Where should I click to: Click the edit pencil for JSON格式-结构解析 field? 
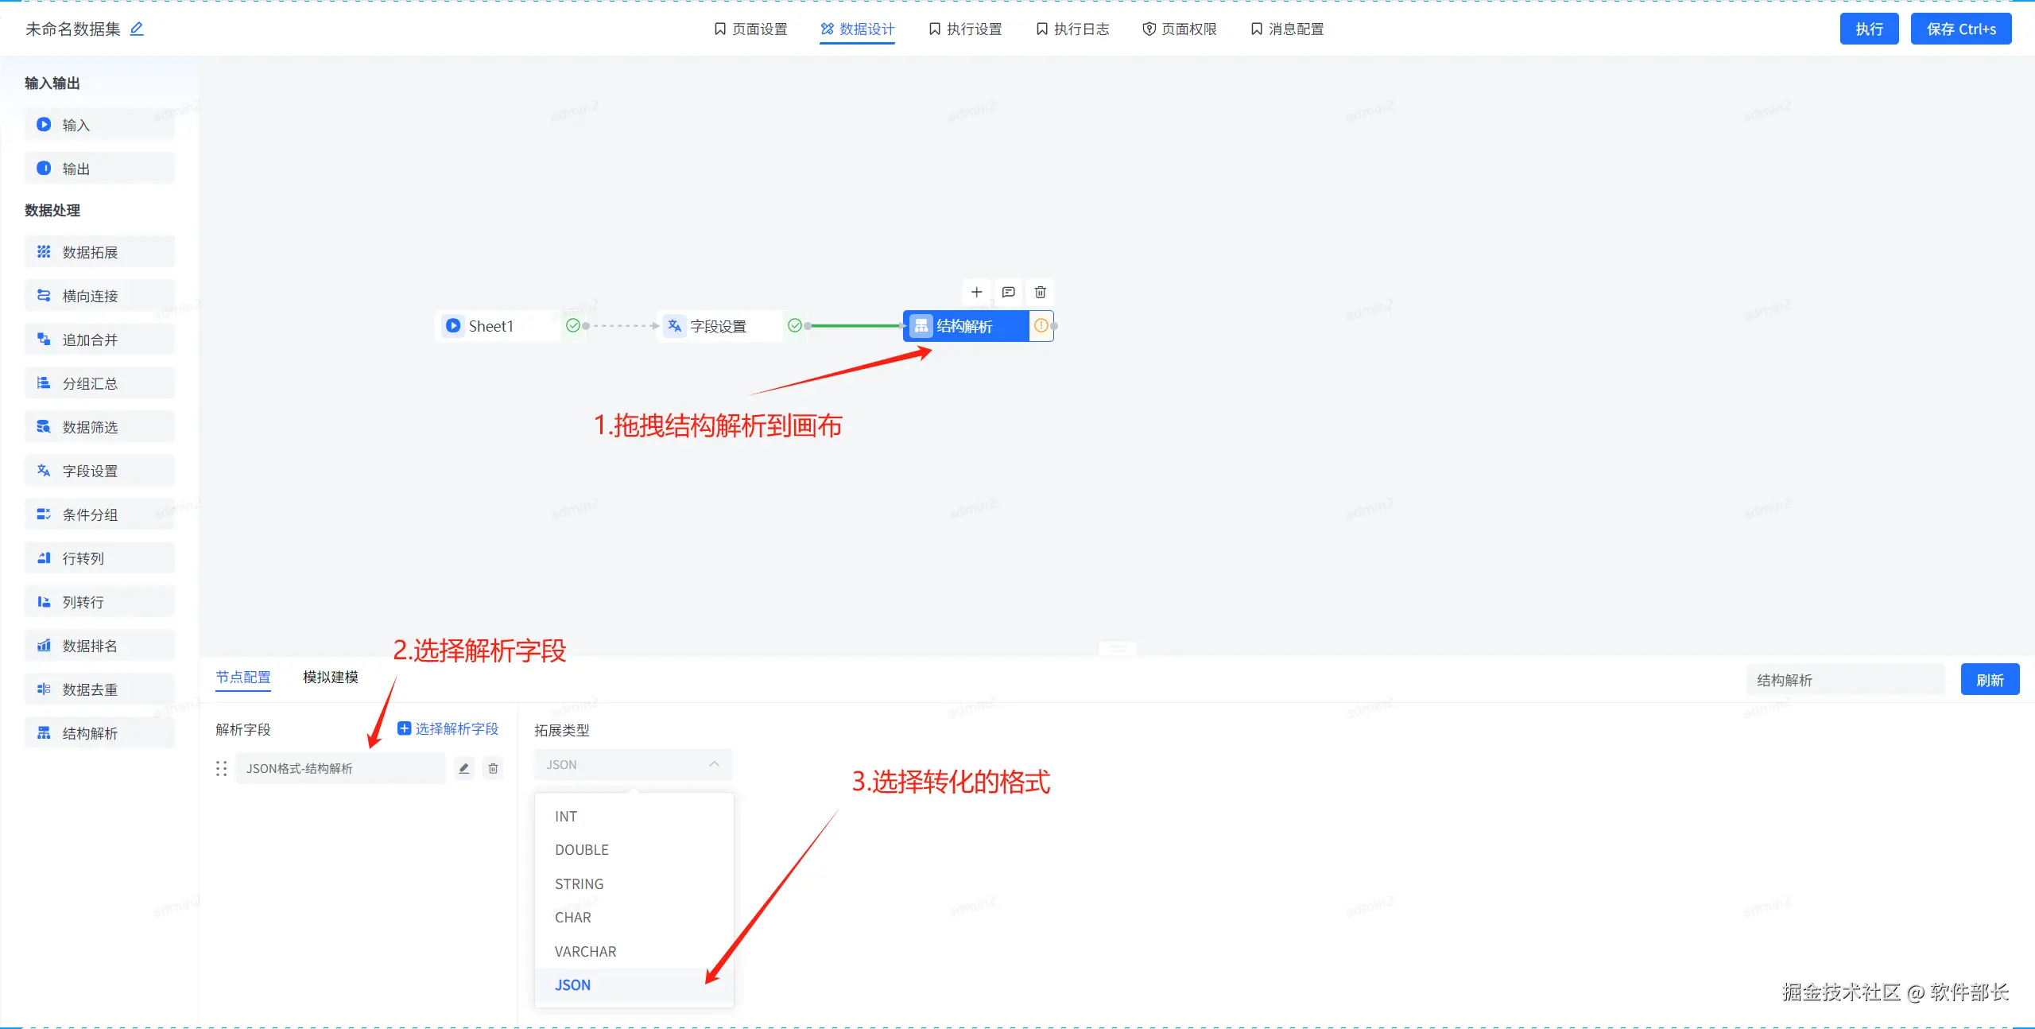click(464, 768)
